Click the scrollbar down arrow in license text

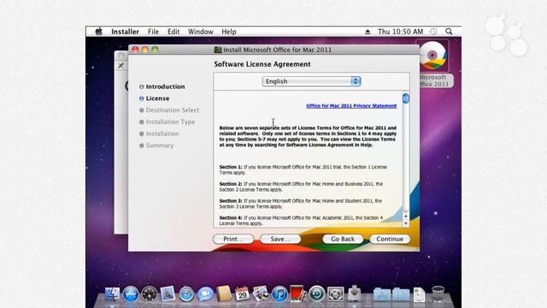[406, 223]
